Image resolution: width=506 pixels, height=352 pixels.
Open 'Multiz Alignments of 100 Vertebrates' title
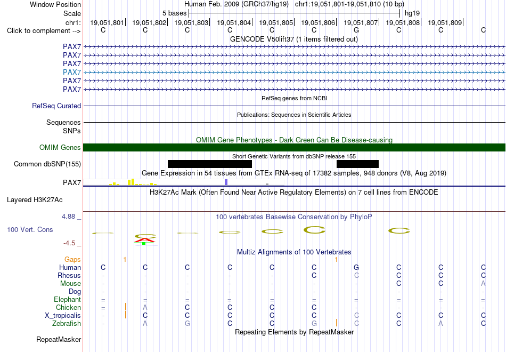click(x=294, y=252)
